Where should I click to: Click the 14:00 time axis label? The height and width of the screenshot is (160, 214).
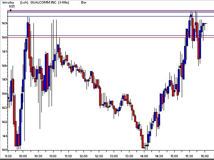(x=144, y=156)
